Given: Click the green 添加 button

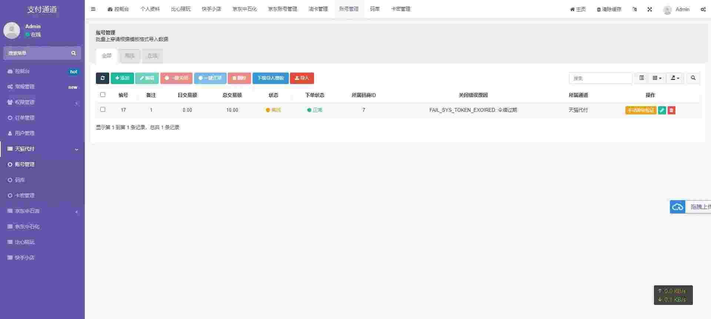Looking at the screenshot, I should coord(122,78).
